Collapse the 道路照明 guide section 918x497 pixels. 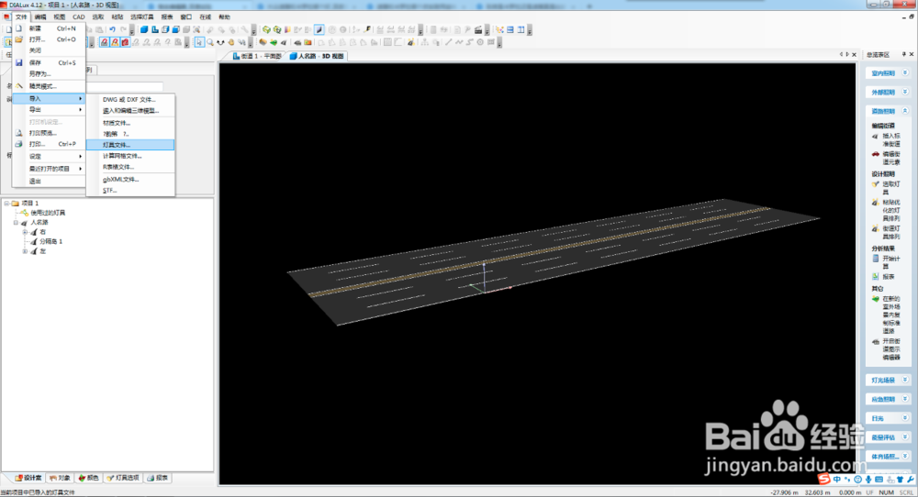(888, 111)
